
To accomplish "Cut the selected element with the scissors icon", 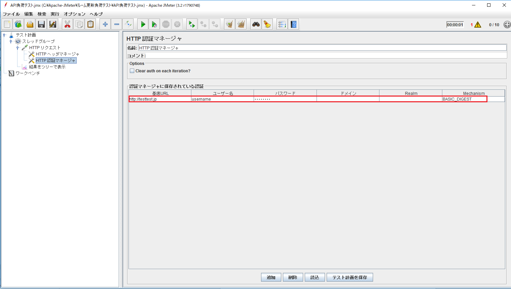I will 67,24.
